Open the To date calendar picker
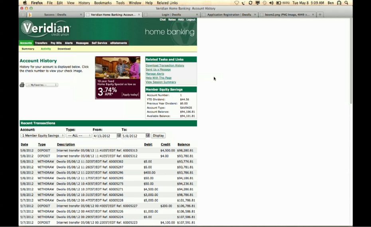 pos(148,135)
